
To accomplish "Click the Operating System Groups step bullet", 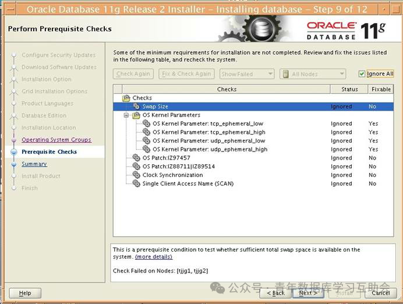I will point(14,140).
